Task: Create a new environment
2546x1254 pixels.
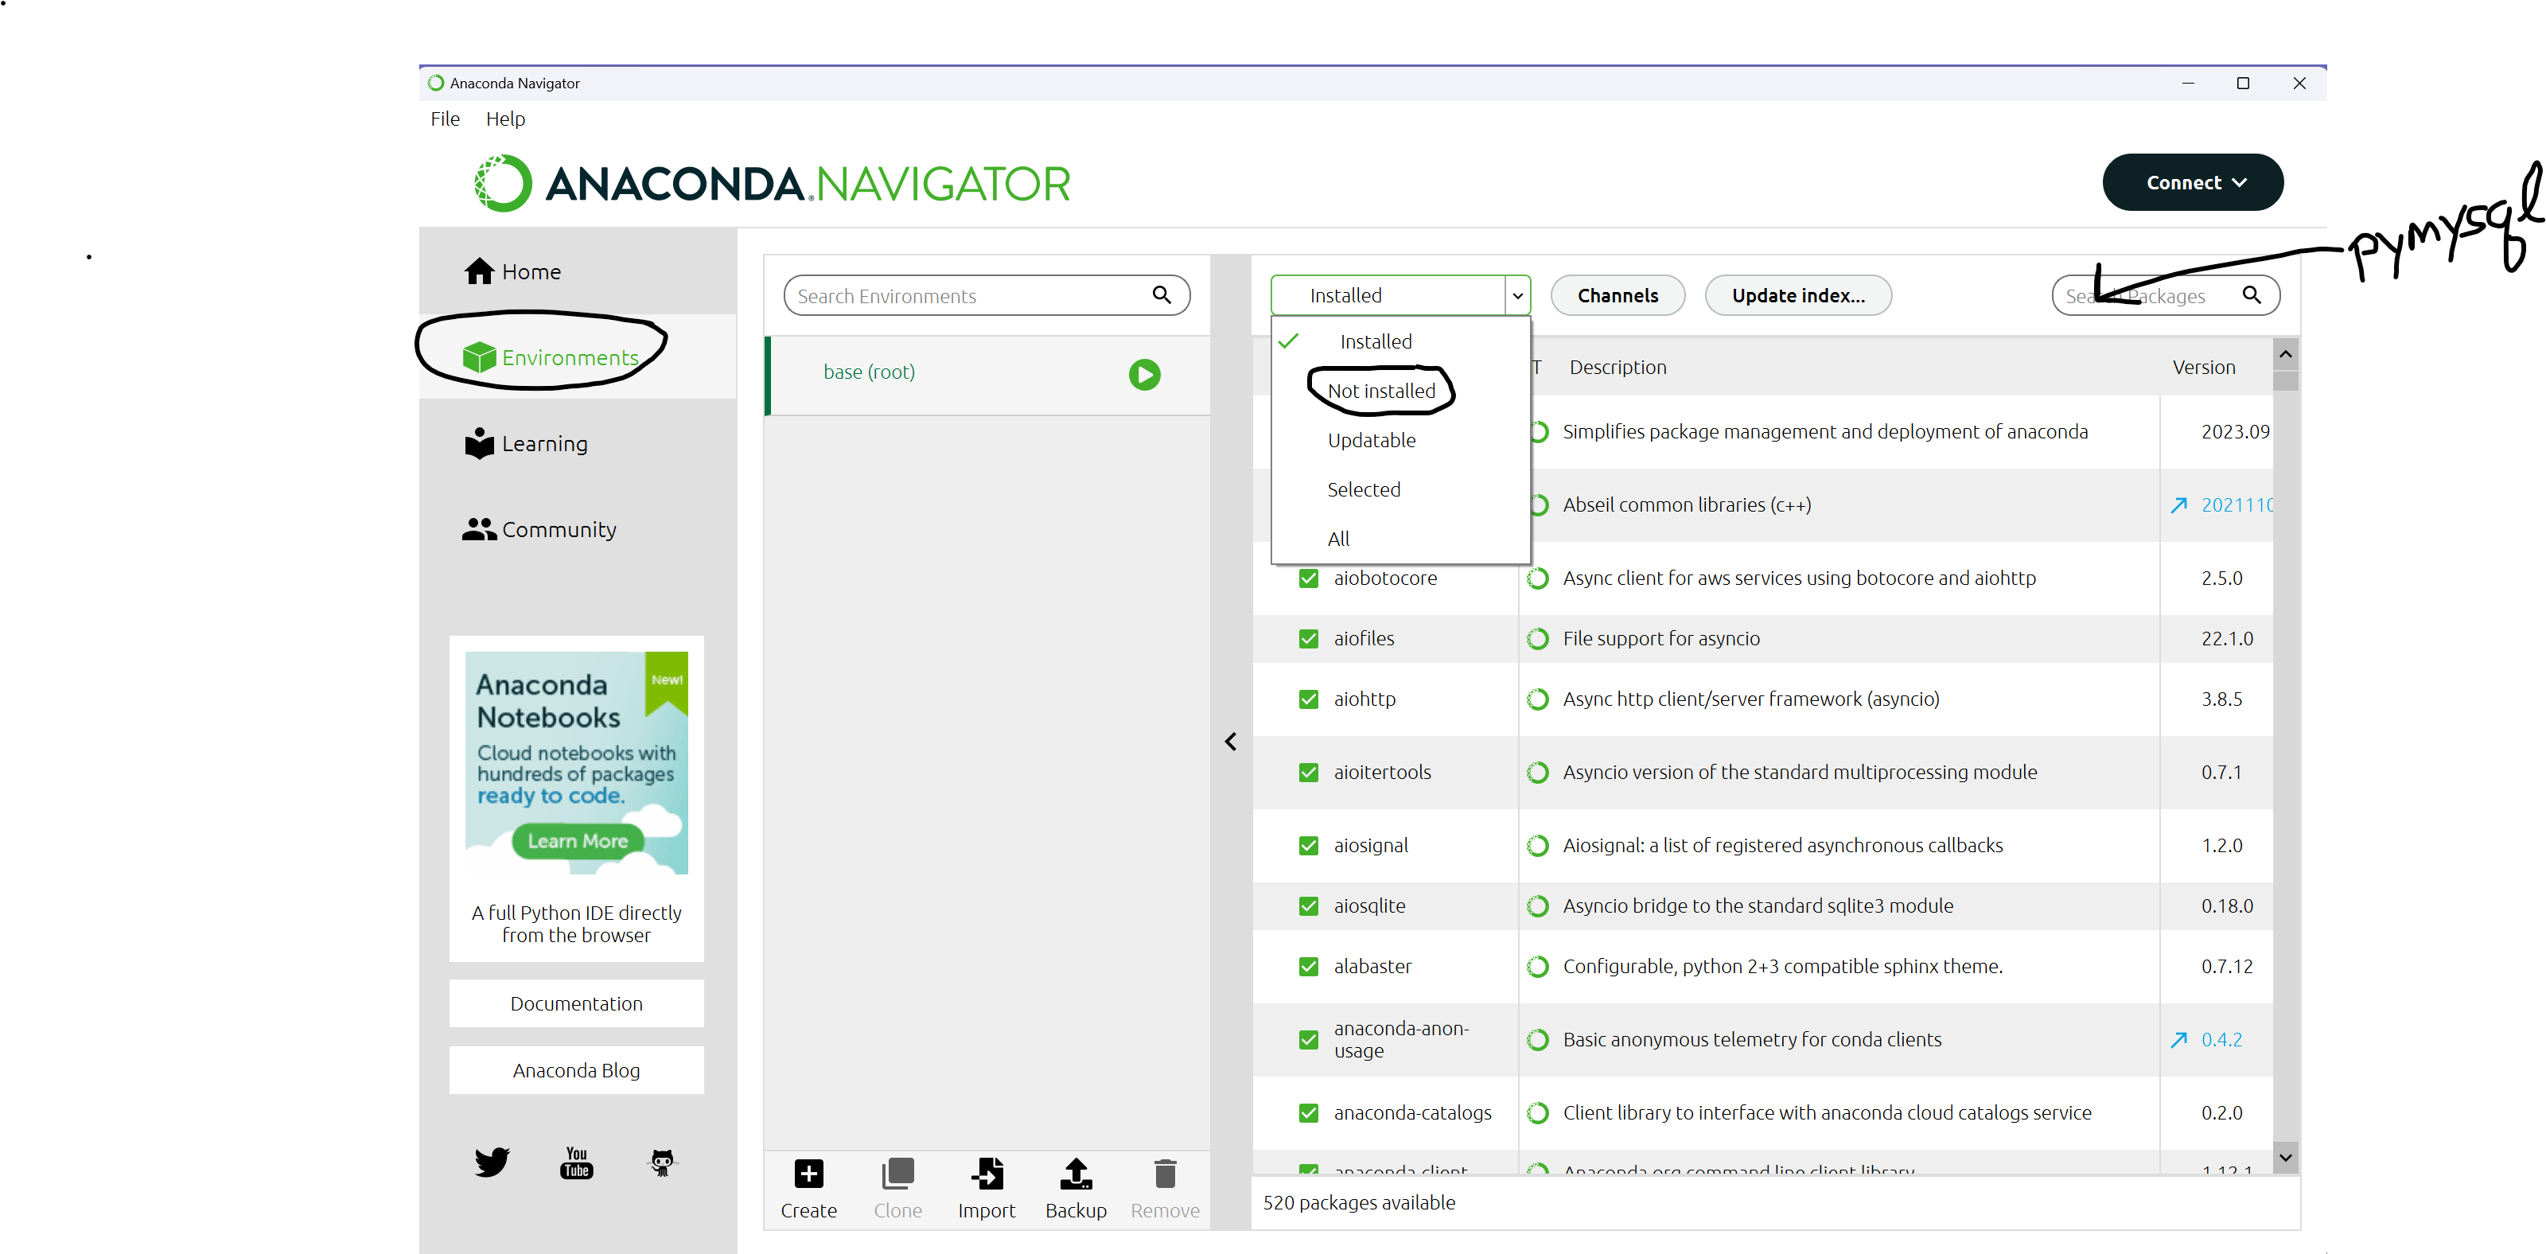Action: click(x=808, y=1189)
